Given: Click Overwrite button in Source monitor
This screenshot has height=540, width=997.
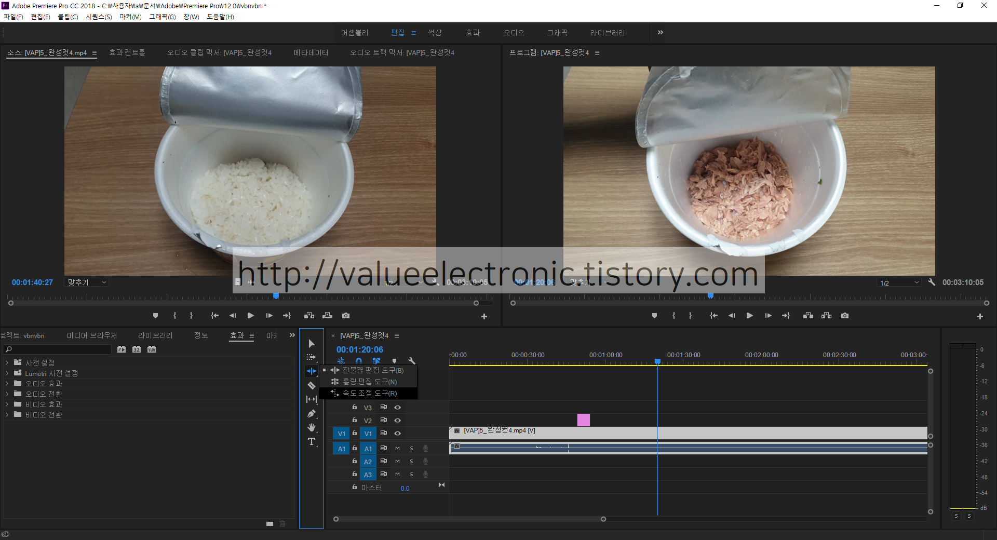Looking at the screenshot, I should click(327, 316).
